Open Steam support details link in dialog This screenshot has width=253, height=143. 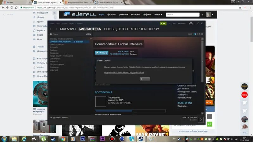pyautogui.click(x=124, y=73)
